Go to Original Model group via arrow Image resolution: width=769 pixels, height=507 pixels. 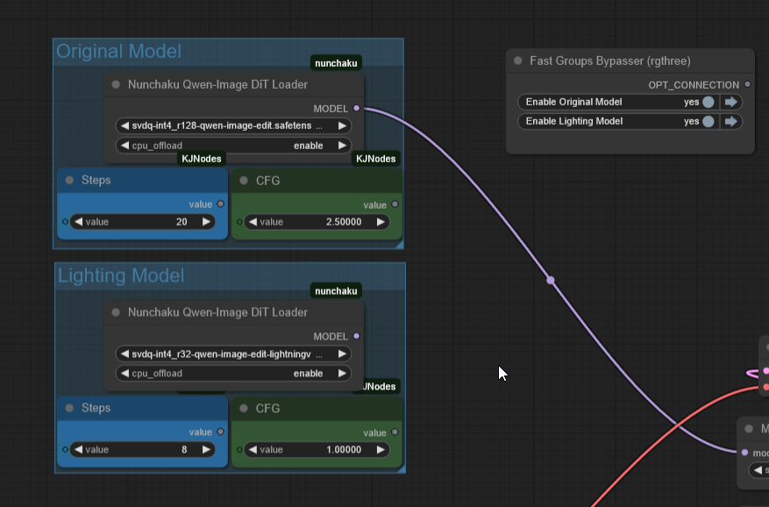coord(731,102)
